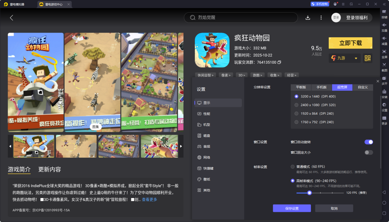
Task: Click the search box showing 烈焰觉醒
Action: pos(241,18)
